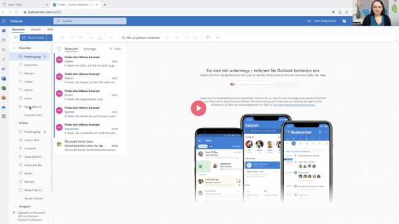
Task: Click the Delete trash icon in toolbar
Action: (62, 37)
